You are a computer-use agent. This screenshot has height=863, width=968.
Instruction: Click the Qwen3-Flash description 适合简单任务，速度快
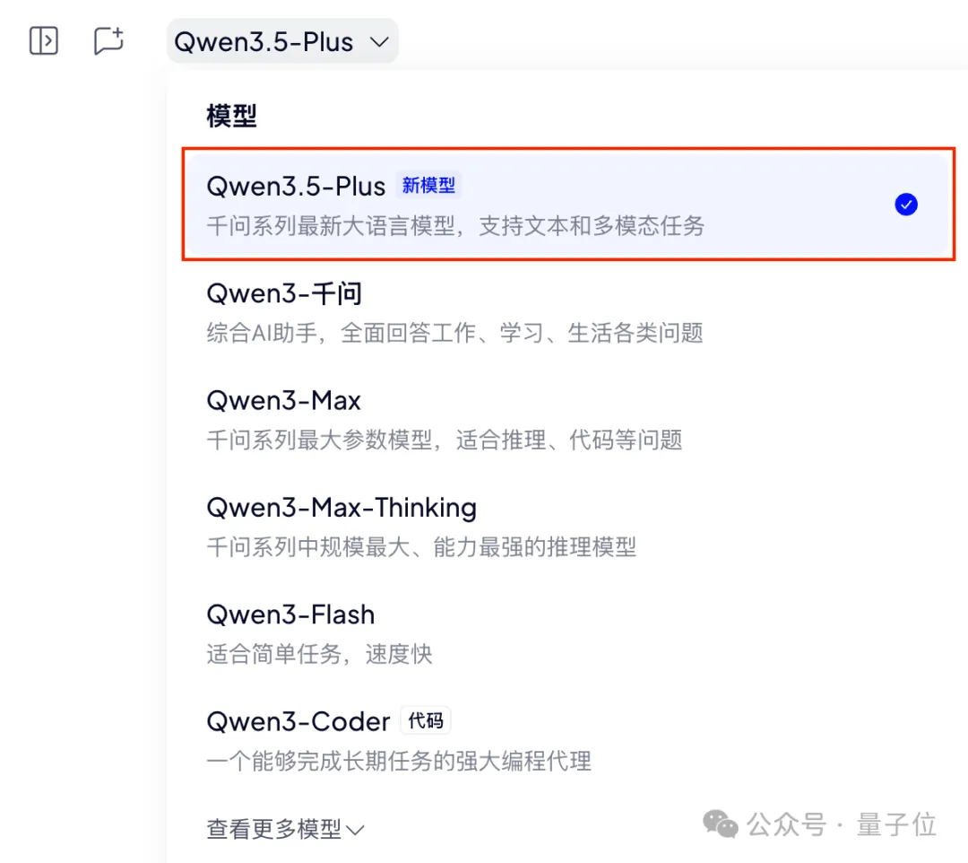point(319,654)
